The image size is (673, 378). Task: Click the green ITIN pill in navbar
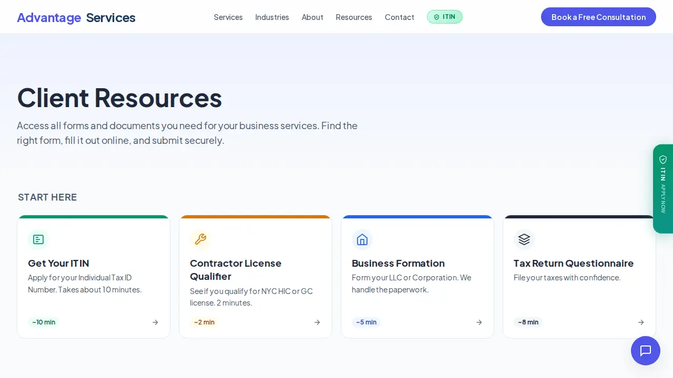tap(445, 17)
